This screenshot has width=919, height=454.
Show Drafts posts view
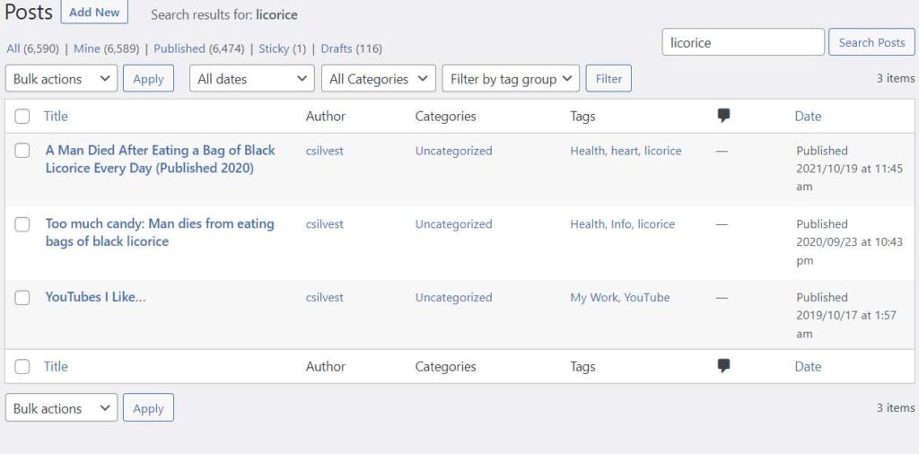(336, 48)
